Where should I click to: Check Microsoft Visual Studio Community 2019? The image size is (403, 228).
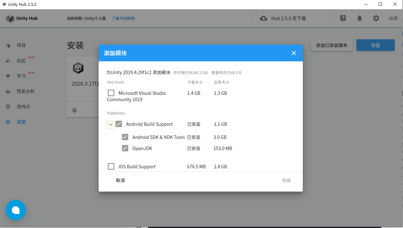click(x=111, y=93)
